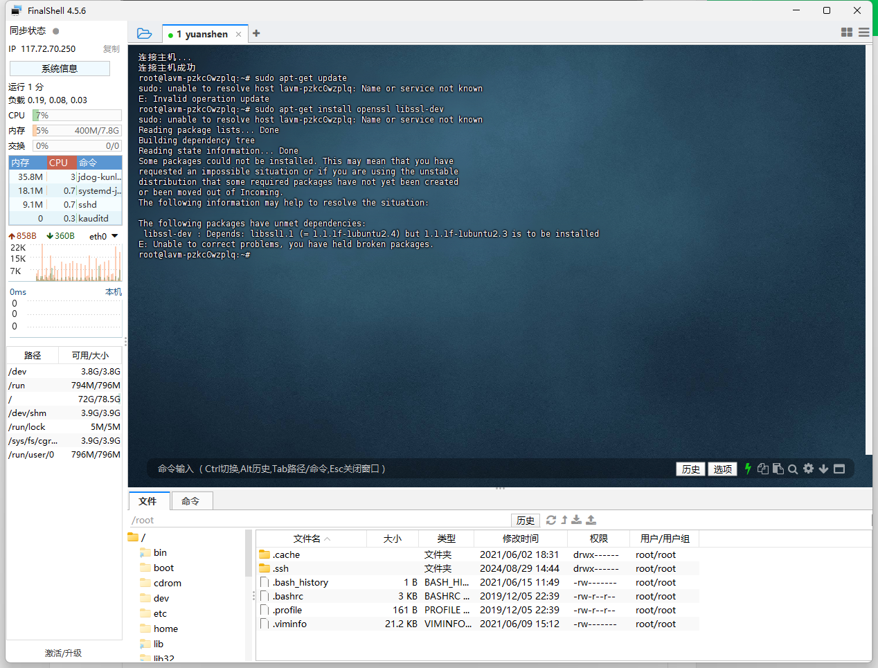Select the .profile file row

pyautogui.click(x=478, y=610)
